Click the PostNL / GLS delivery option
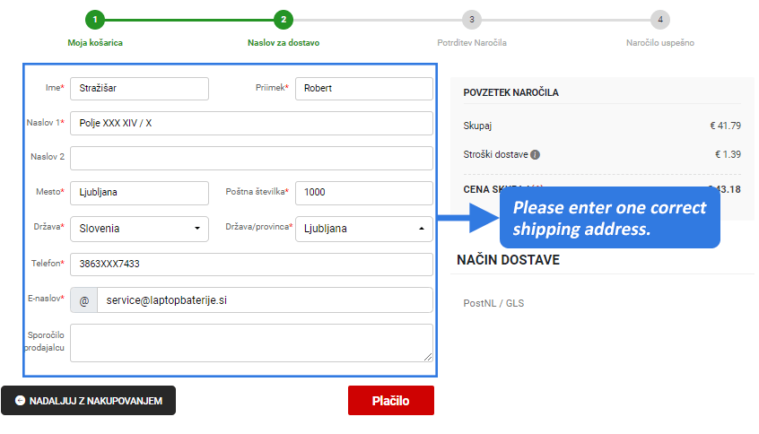759x434 pixels. click(493, 303)
